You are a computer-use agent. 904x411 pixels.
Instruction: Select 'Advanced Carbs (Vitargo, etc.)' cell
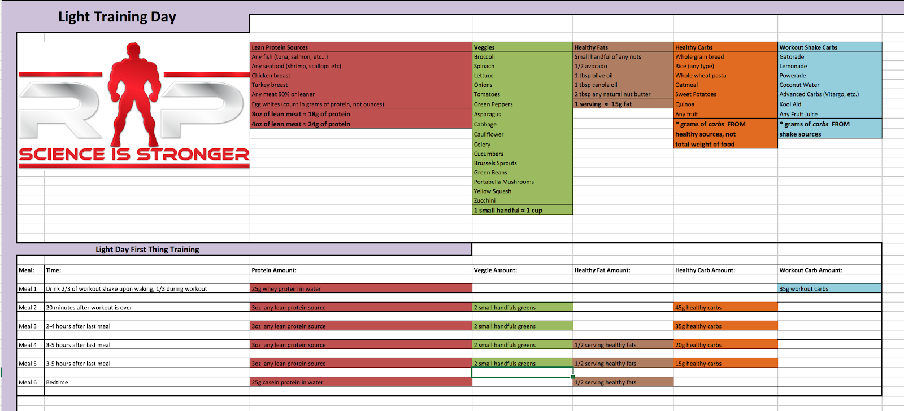point(830,94)
